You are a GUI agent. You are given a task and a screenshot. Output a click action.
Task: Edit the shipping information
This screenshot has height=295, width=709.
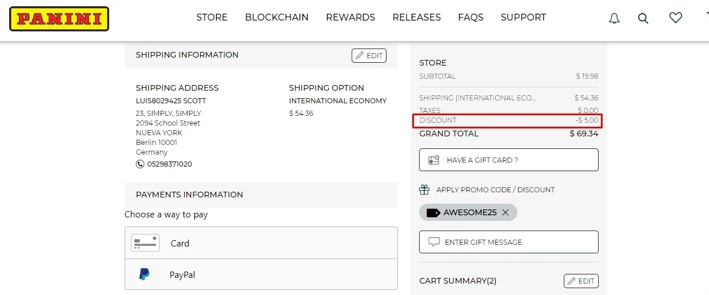pos(369,55)
